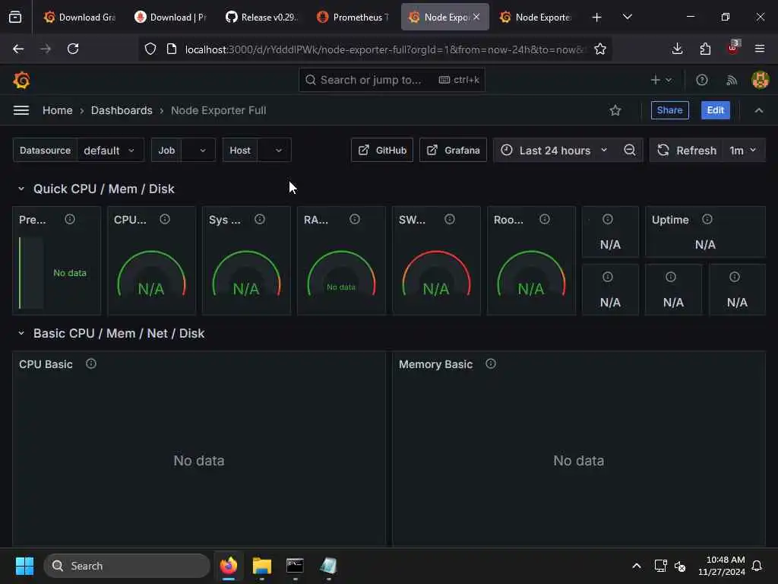Collapse Basic CPU / Mem / Net / Disk row
The image size is (778, 584).
(21, 333)
